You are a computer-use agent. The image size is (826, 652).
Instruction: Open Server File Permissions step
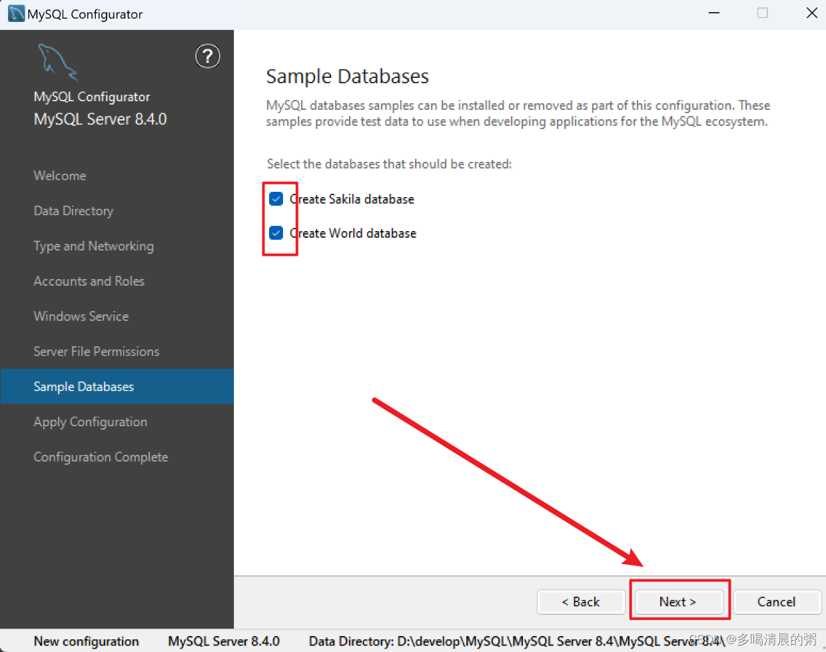[97, 352]
